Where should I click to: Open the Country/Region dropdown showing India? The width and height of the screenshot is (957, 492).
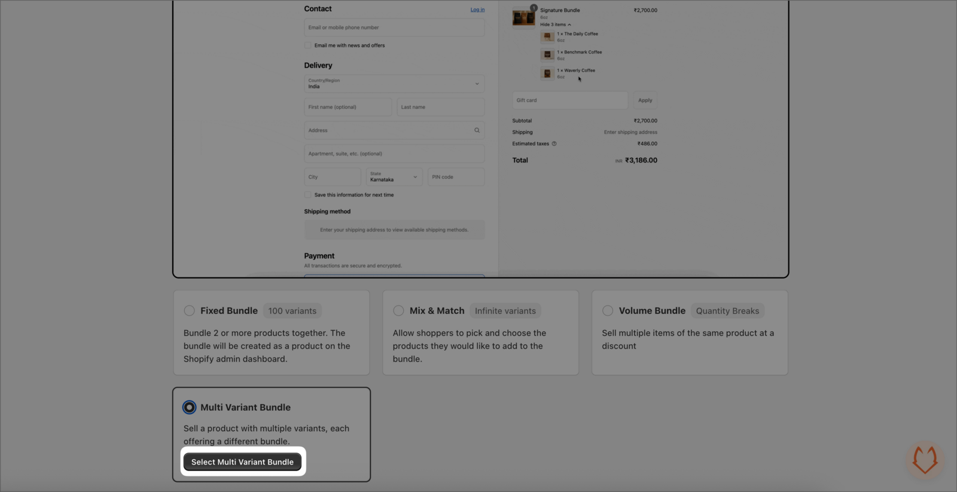click(x=394, y=84)
